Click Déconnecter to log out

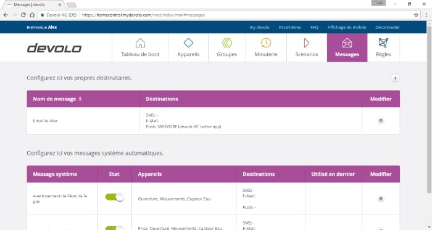click(388, 27)
